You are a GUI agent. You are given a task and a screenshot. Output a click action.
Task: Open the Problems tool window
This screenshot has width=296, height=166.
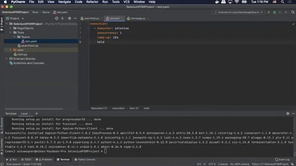pos(44,160)
